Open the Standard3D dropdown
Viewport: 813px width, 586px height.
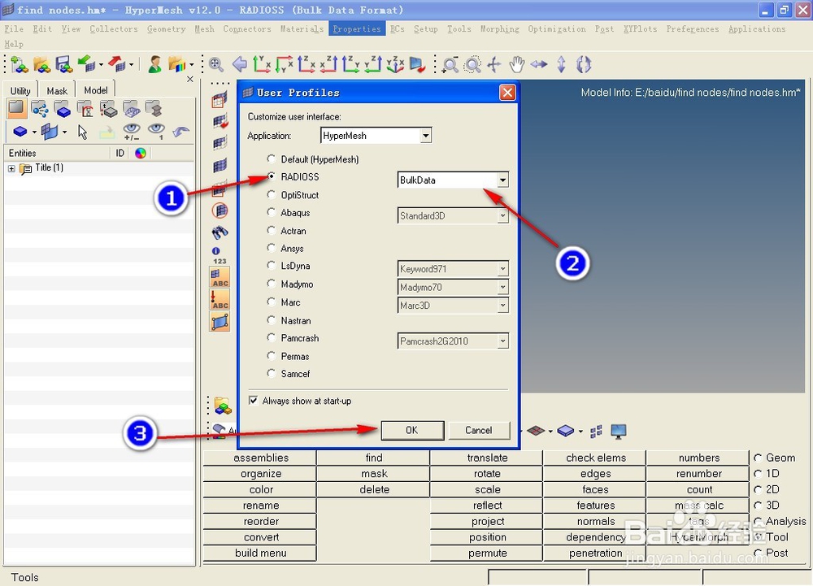click(502, 216)
